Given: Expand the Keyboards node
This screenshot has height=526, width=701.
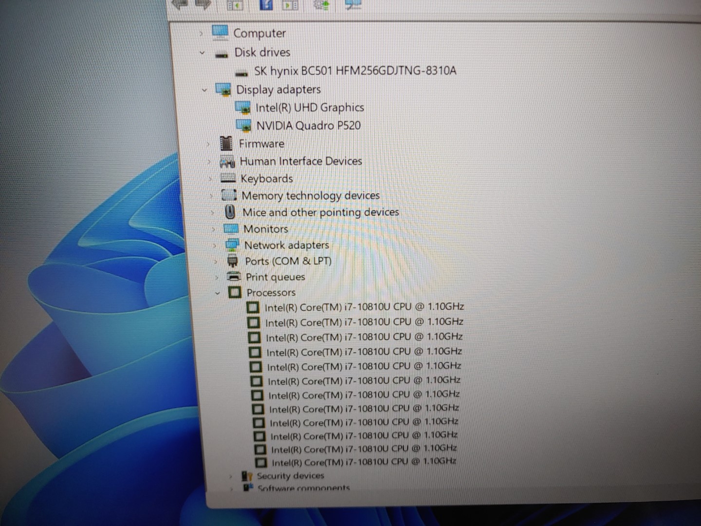Looking at the screenshot, I should 210,179.
